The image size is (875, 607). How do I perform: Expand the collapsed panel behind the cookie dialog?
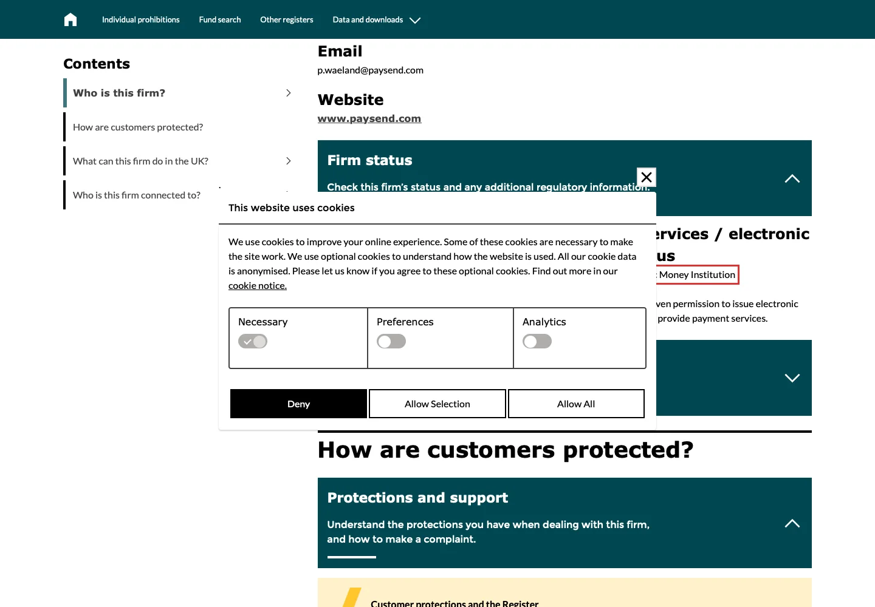click(x=792, y=378)
